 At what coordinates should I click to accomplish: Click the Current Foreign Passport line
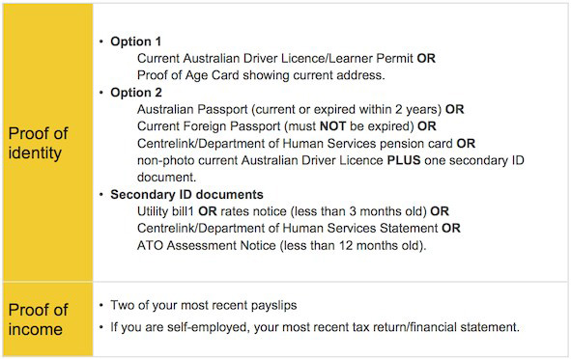287,126
